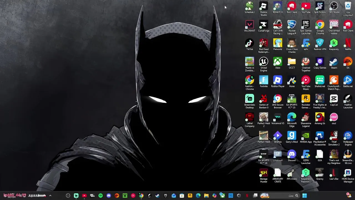Viewport: 355px width, 200px height.
Task: Open the Streamlabs Desktop shortcut
Action: [249, 102]
